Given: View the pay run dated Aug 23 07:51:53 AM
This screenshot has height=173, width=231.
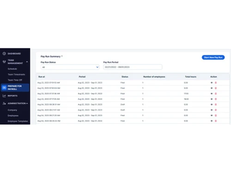Looking at the screenshot, I should pyautogui.click(x=212, y=83).
